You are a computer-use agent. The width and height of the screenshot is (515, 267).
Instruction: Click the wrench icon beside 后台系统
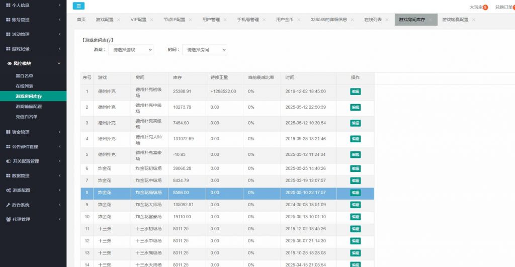tap(8, 205)
